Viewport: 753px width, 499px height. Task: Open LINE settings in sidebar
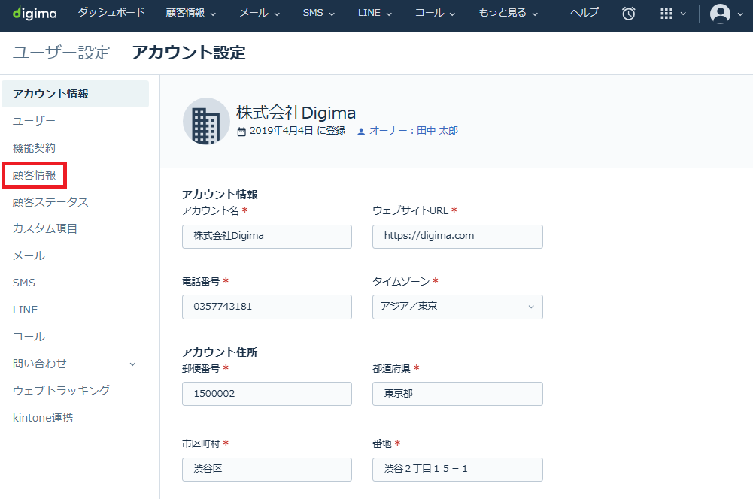point(25,310)
